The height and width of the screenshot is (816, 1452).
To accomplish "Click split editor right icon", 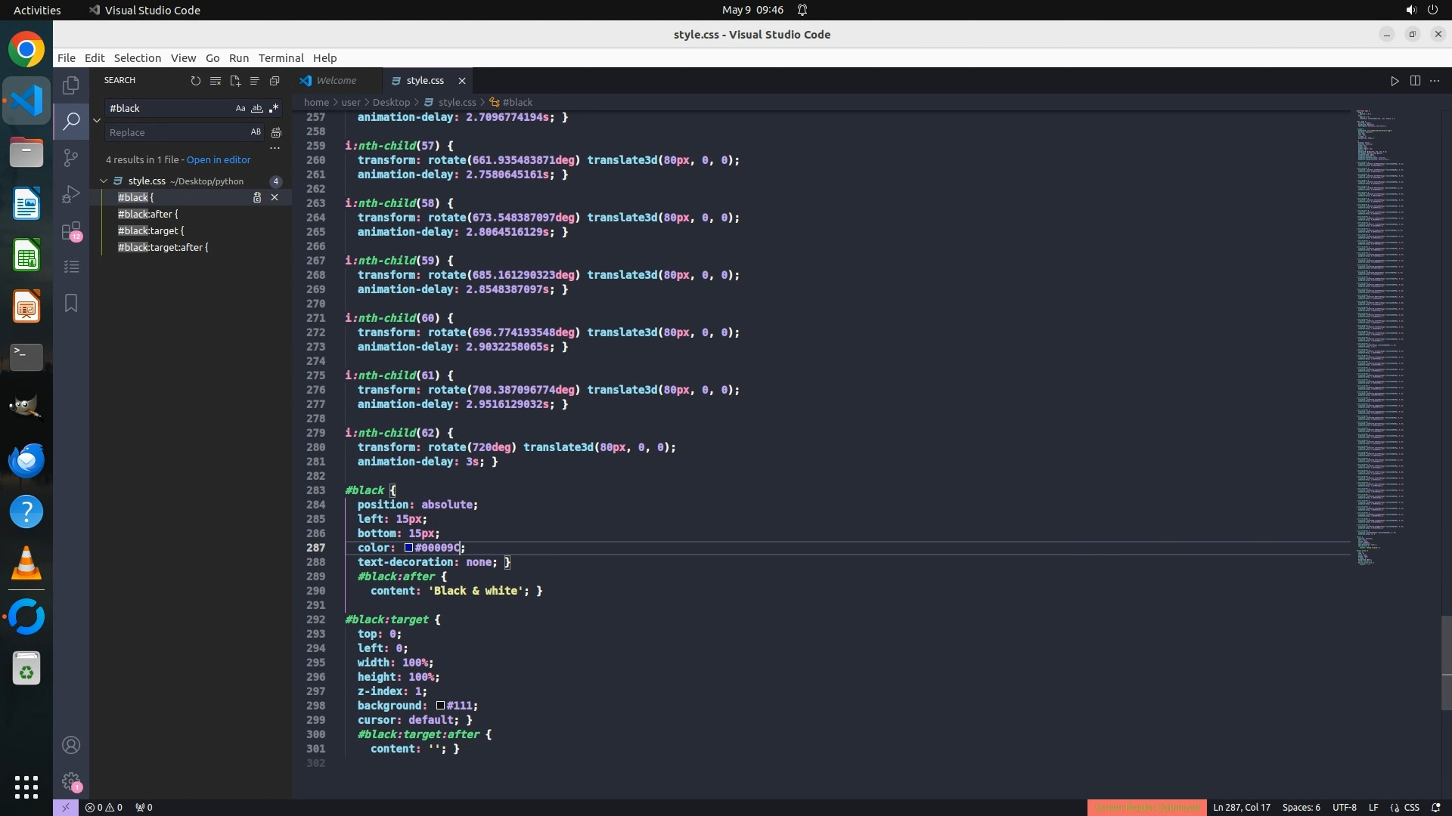I will (x=1415, y=81).
